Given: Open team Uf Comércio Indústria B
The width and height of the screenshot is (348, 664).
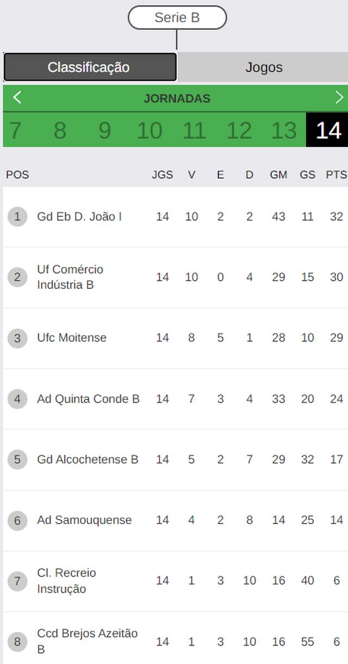Looking at the screenshot, I should point(70,277).
